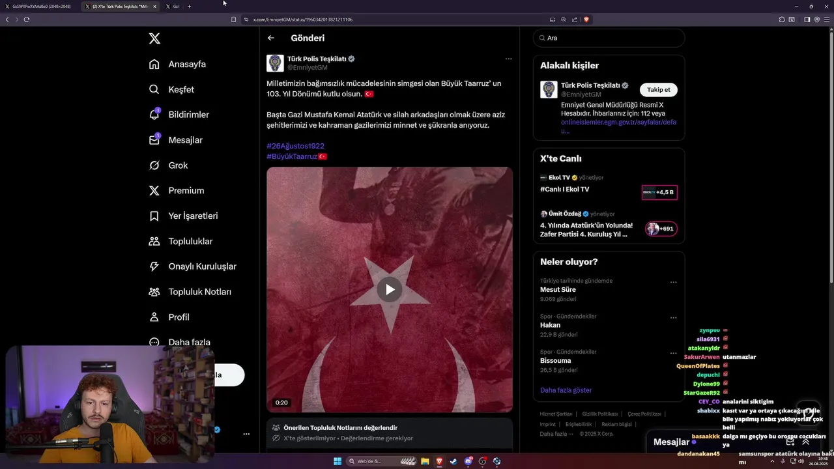Open Hizmet Şartları footer link
Screen dimensions: 834x469
[556, 414]
